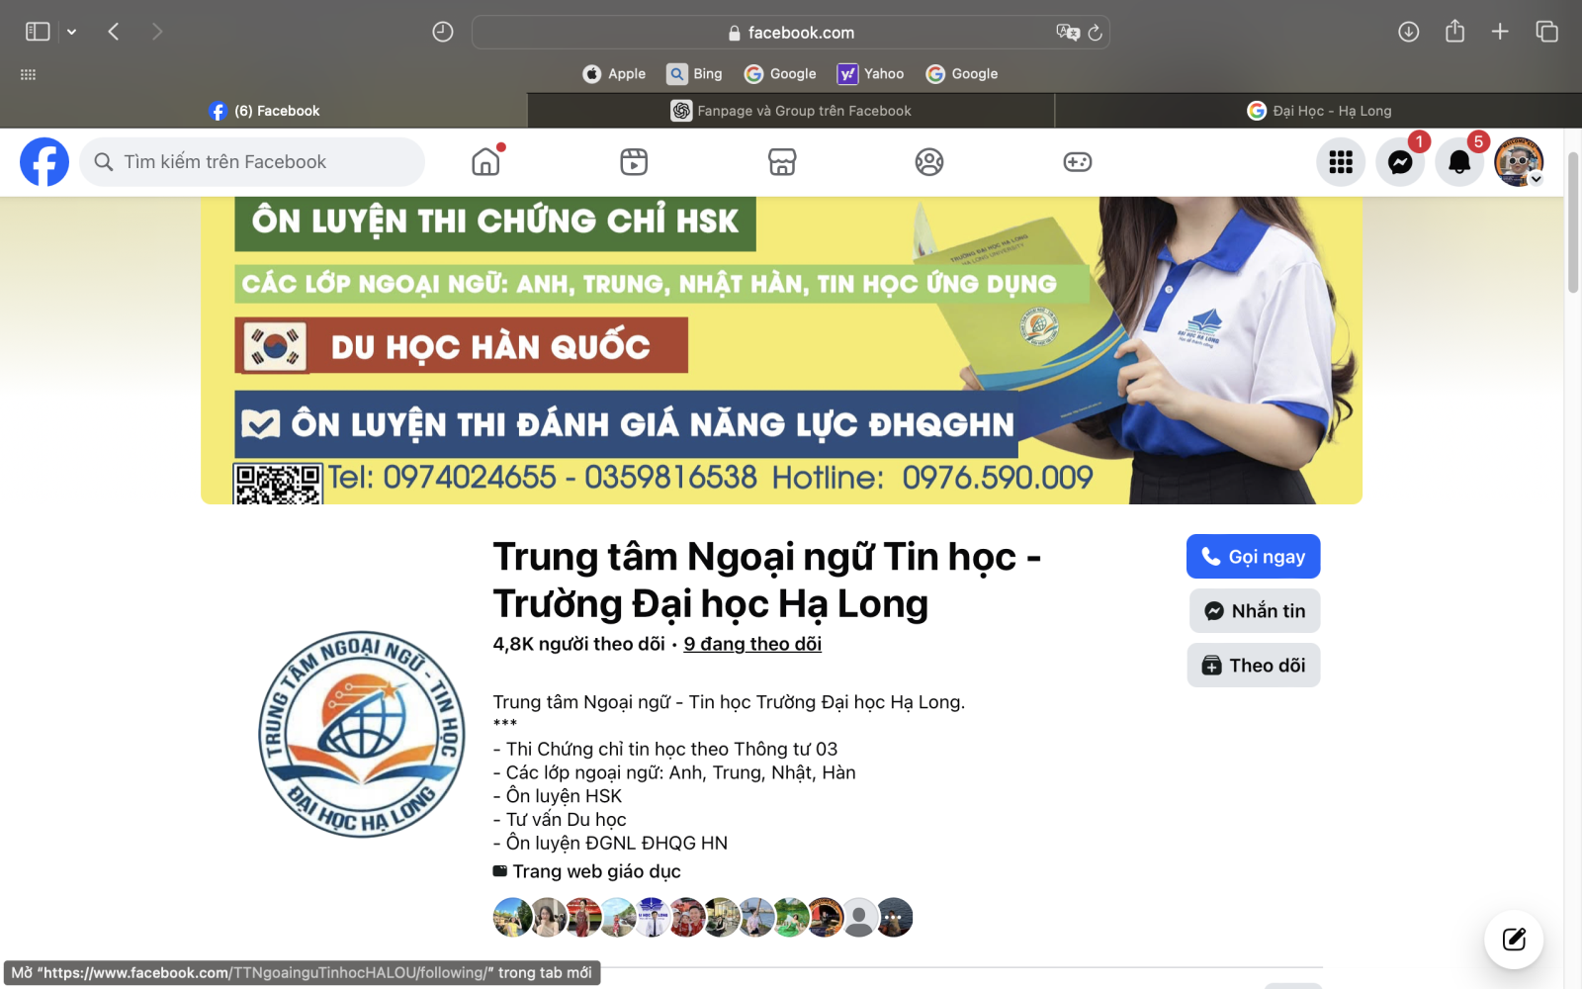Image resolution: width=1582 pixels, height=989 pixels.
Task: Click the last follower avatar in row
Action: (x=894, y=917)
